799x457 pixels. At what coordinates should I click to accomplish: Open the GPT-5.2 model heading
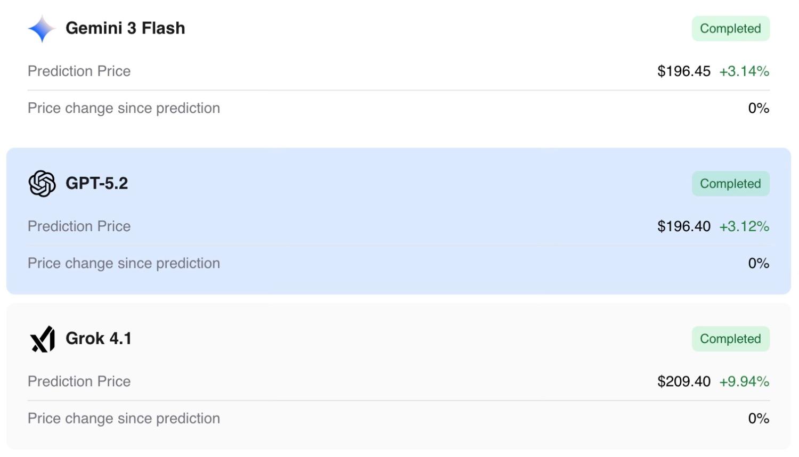96,183
